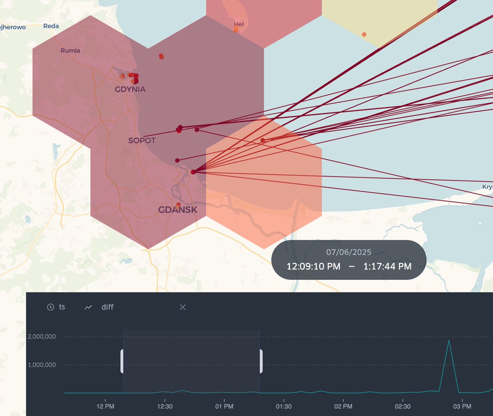Image resolution: width=493 pixels, height=416 pixels.
Task: Click the spike peak near 03 PM on the chart
Action: click(449, 340)
